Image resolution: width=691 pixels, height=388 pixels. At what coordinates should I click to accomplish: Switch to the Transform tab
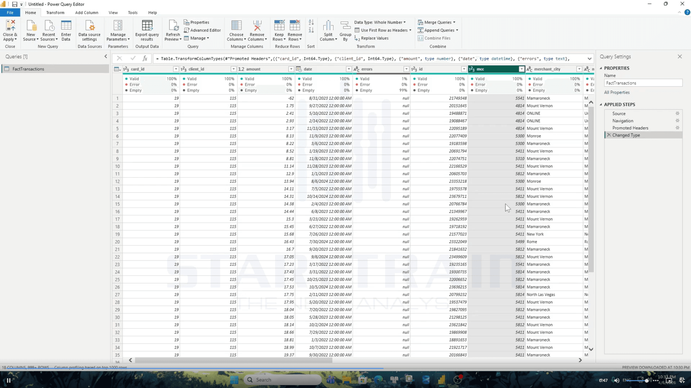tap(55, 13)
